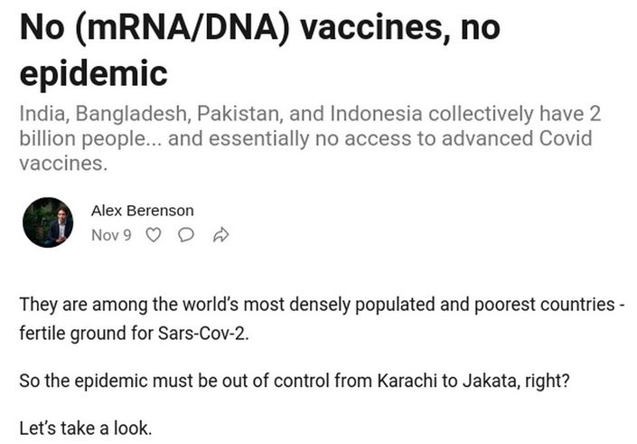Click the paragraph starting "They are among"

point(322,319)
